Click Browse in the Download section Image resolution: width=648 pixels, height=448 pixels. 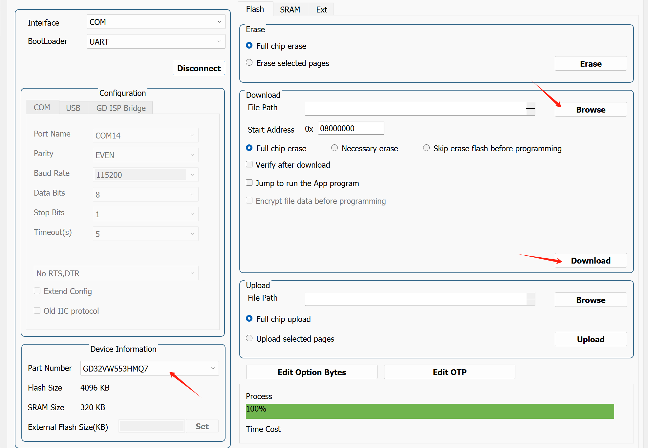(x=590, y=110)
